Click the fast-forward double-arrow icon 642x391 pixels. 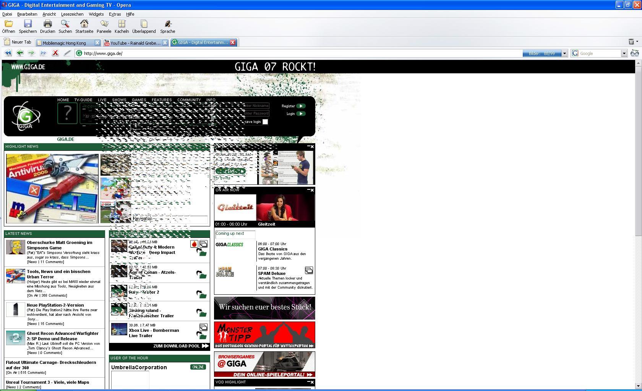(43, 53)
